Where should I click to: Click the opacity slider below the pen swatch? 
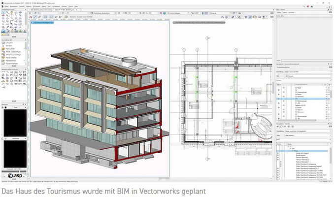coord(14,171)
